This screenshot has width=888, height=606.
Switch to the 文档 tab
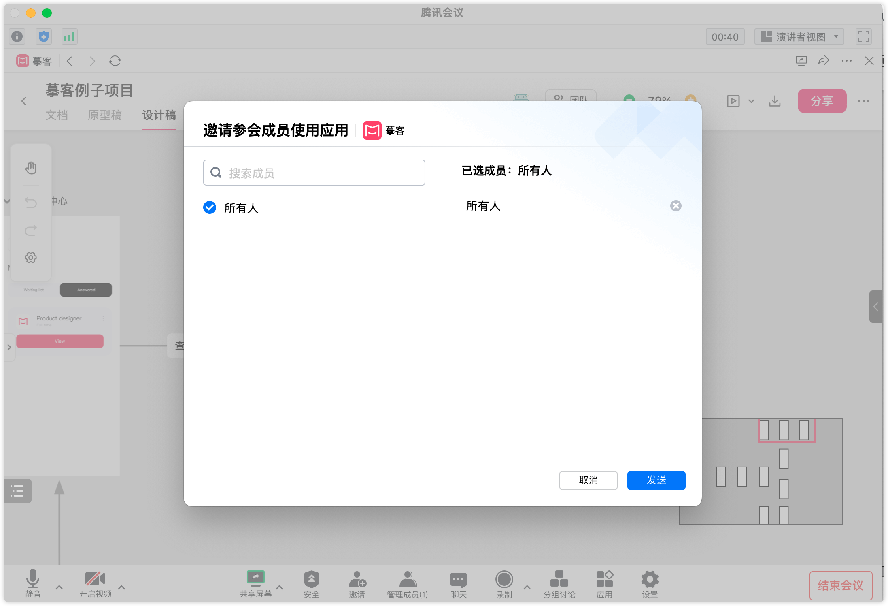point(57,115)
